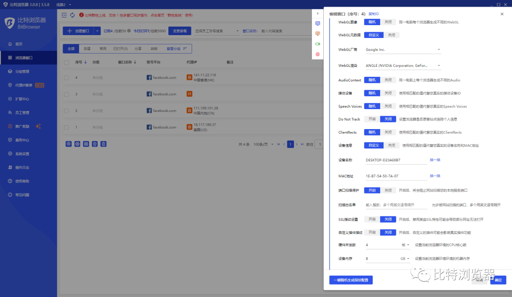Click the fingerprint icon in the floating side panel

click(x=318, y=54)
